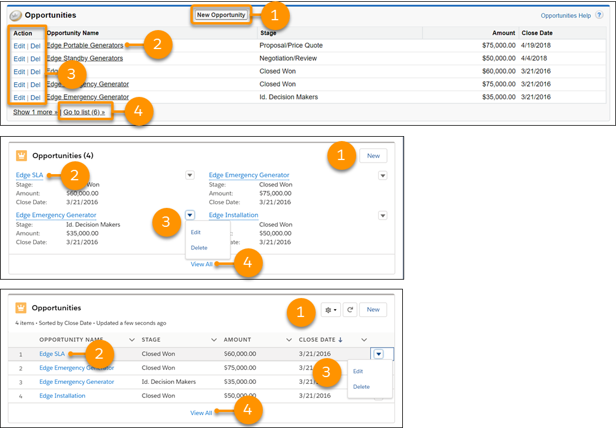Click the crown icon above the opportunities table

tap(20, 307)
